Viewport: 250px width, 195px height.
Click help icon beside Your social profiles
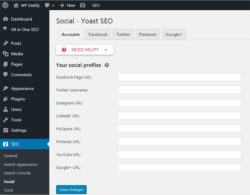(107, 65)
